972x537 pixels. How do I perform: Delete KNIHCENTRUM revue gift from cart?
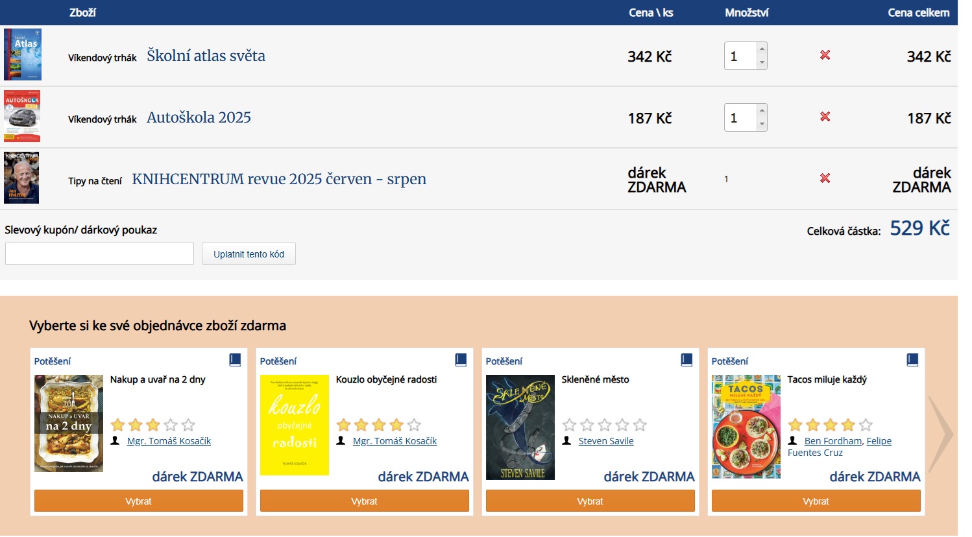825,178
